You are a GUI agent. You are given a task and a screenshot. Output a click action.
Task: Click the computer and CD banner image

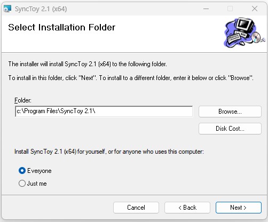point(245,33)
